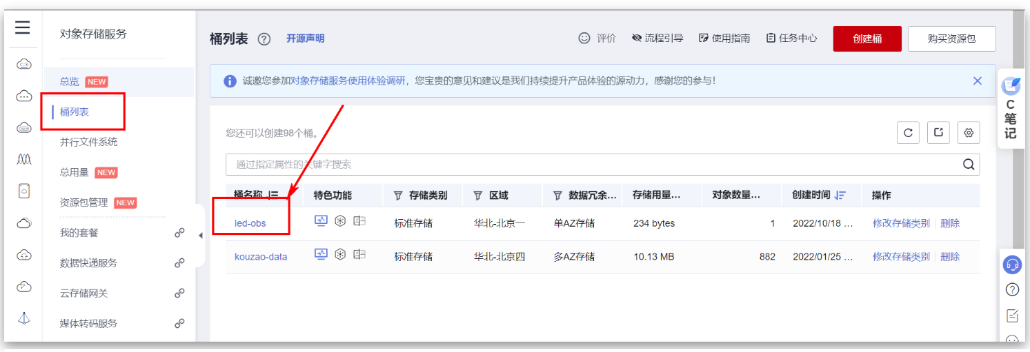This screenshot has width=1030, height=352.
Task: Open the 任务中心 link
Action: tap(791, 39)
